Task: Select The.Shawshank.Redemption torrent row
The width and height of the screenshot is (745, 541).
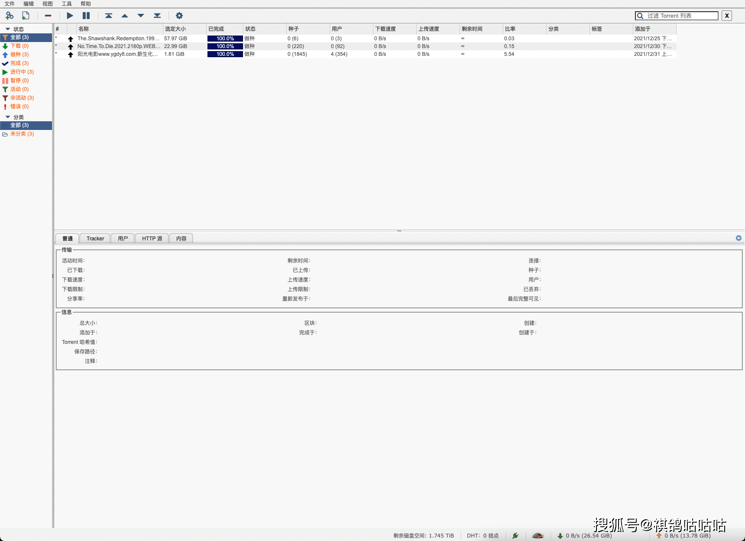Action: [x=365, y=39]
